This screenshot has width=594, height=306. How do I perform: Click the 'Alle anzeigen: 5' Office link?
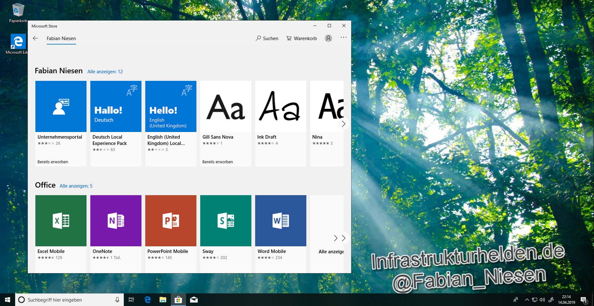[x=76, y=186]
